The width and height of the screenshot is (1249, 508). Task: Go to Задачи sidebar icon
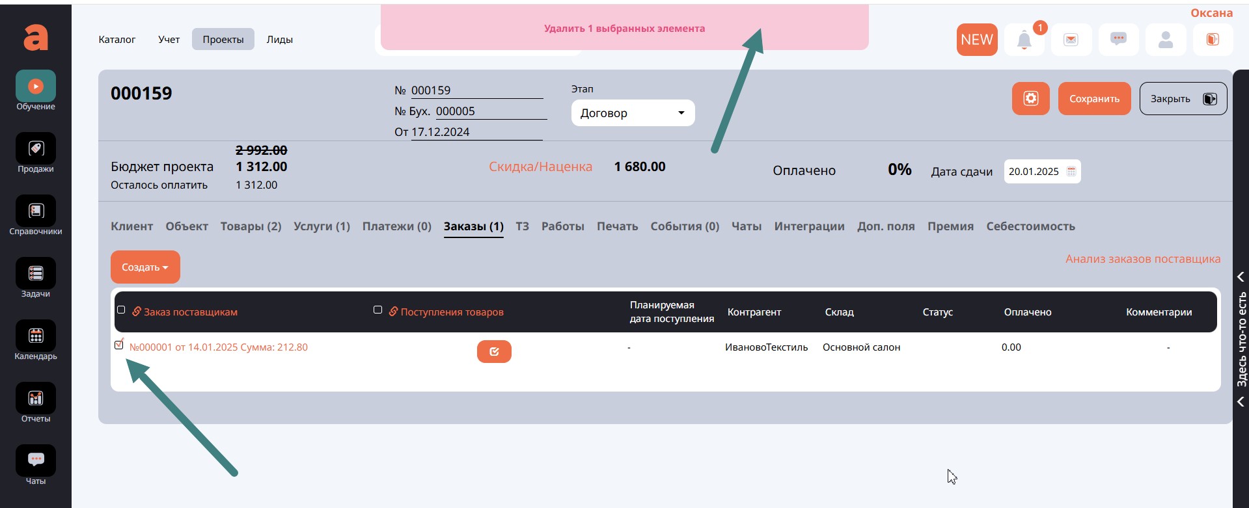(x=36, y=274)
